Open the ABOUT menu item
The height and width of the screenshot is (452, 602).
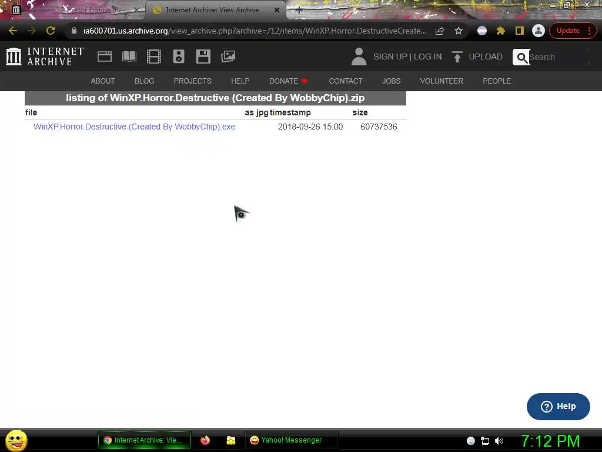pos(103,81)
